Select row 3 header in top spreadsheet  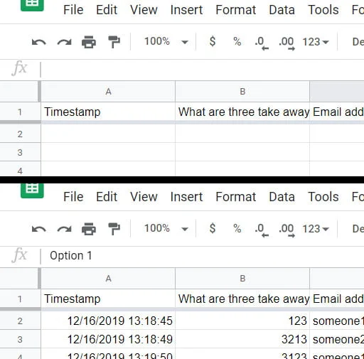20,152
